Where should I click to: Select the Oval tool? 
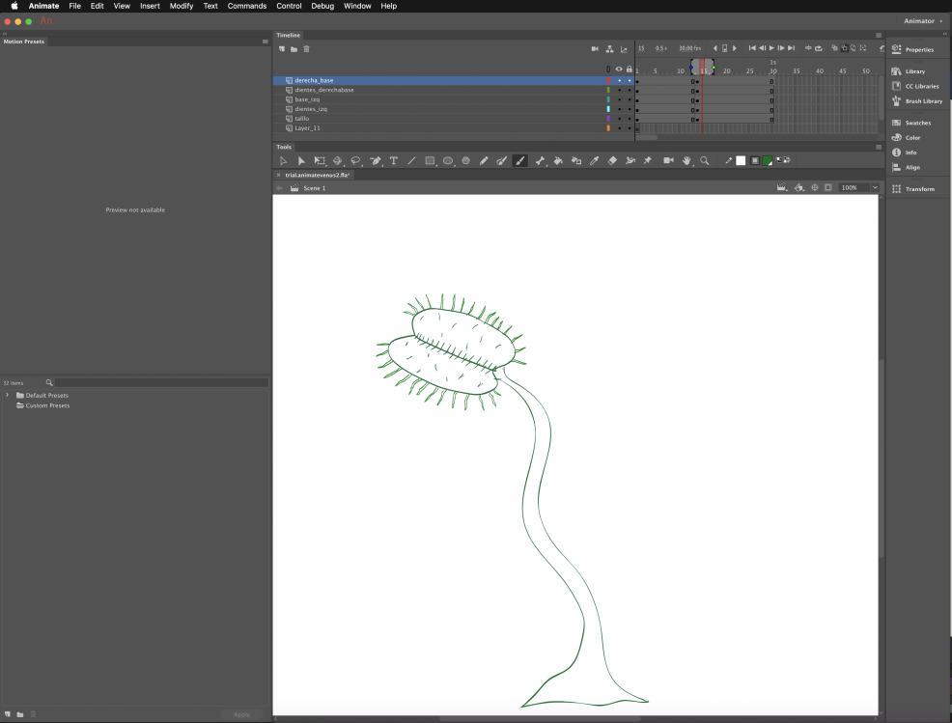[x=448, y=160]
